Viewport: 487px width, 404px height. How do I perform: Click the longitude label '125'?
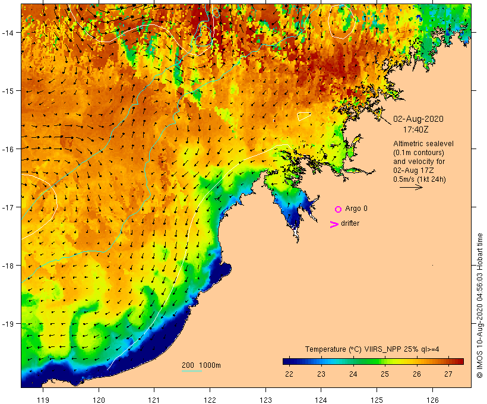click(377, 400)
